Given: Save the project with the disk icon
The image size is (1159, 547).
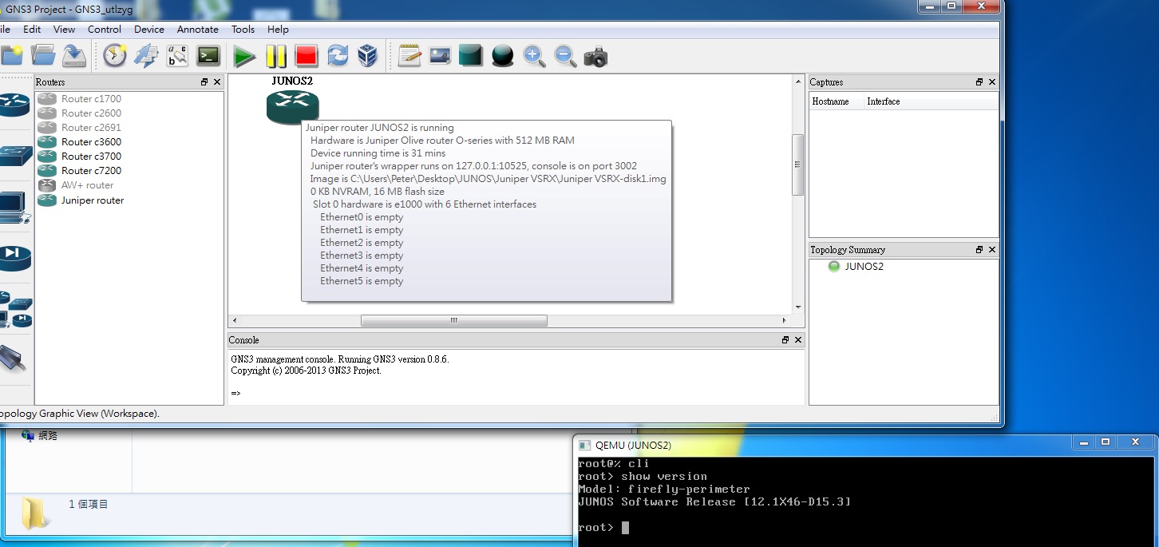Looking at the screenshot, I should [x=74, y=55].
